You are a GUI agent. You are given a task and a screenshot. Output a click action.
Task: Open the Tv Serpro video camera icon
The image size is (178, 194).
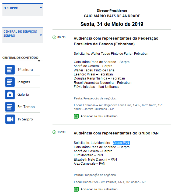tap(10, 119)
